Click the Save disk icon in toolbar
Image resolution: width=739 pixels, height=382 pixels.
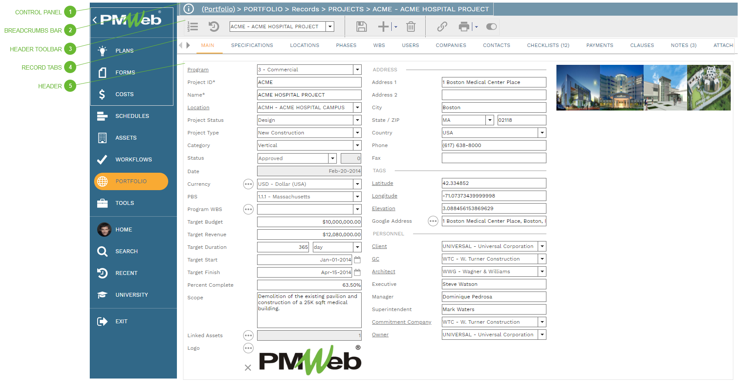(x=361, y=27)
